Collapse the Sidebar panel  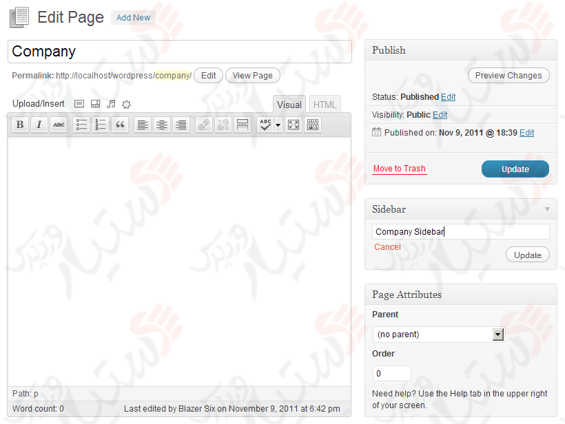coord(546,209)
